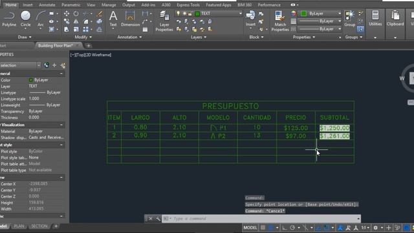Activate the Scale tool in Modify panel
This screenshot has width=414, height=233.
[76, 29]
